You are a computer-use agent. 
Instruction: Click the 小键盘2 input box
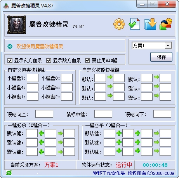(x=67, y=97)
